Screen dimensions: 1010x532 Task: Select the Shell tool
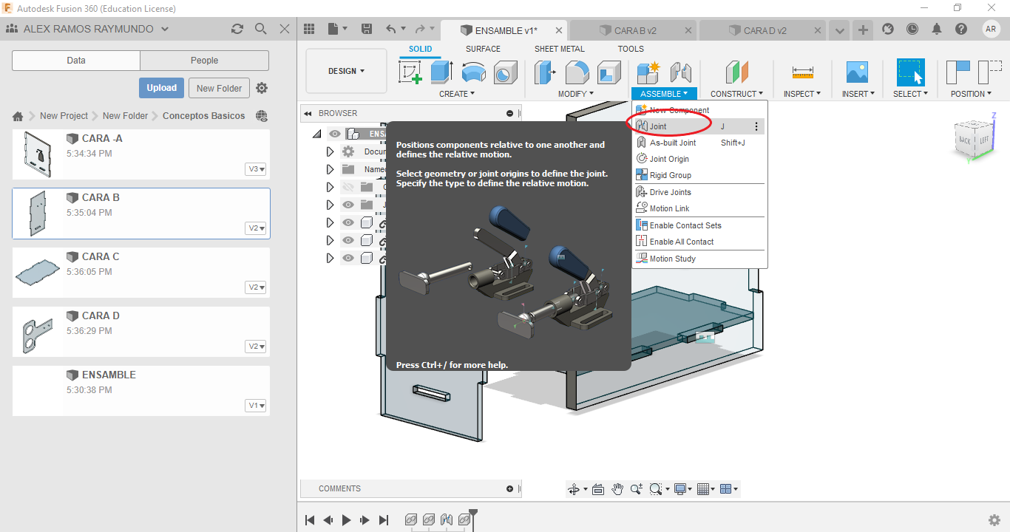point(609,72)
